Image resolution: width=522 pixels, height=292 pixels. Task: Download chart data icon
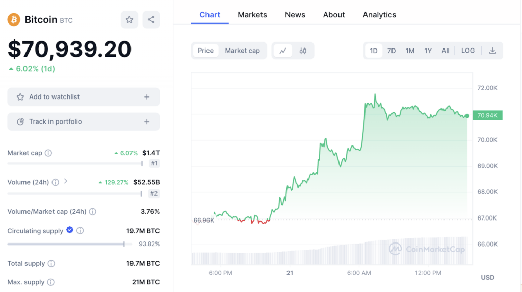pos(492,51)
